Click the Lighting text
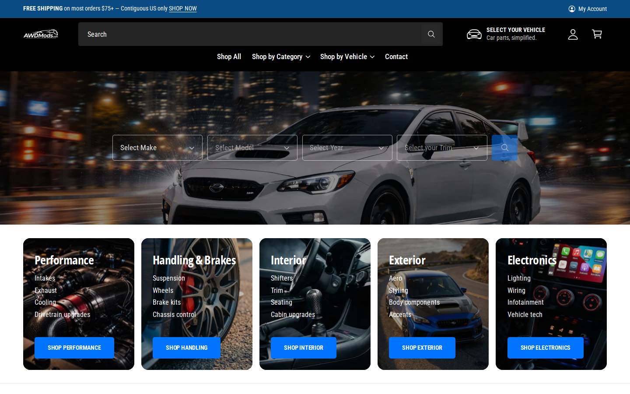This screenshot has height=394, width=630. (x=519, y=278)
